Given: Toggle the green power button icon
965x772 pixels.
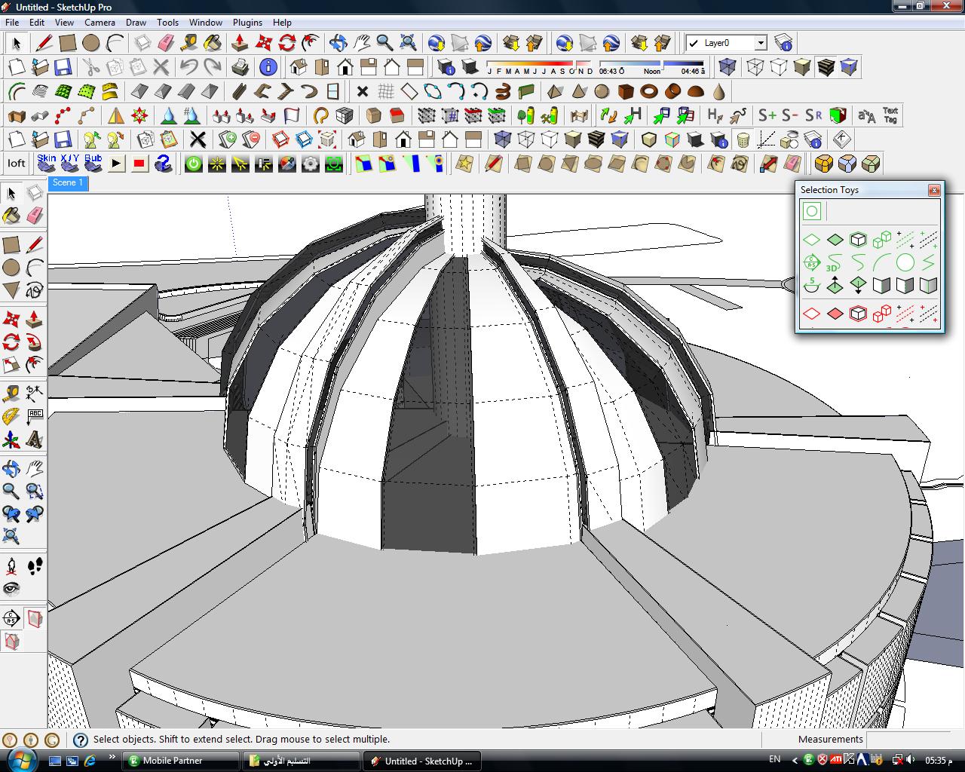Looking at the screenshot, I should pos(194,164).
